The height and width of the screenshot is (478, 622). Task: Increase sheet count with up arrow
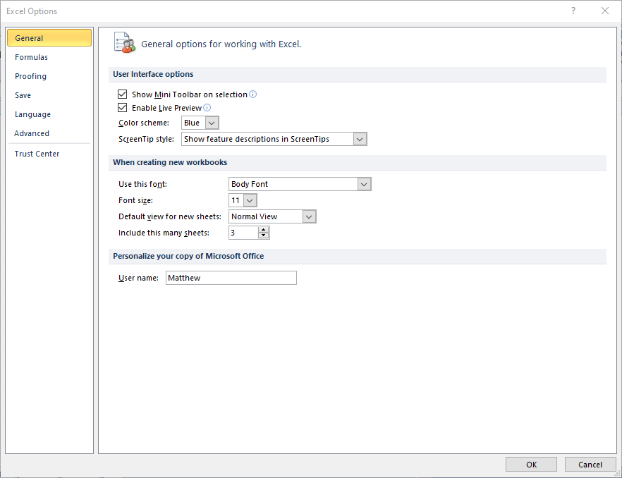[x=264, y=230]
